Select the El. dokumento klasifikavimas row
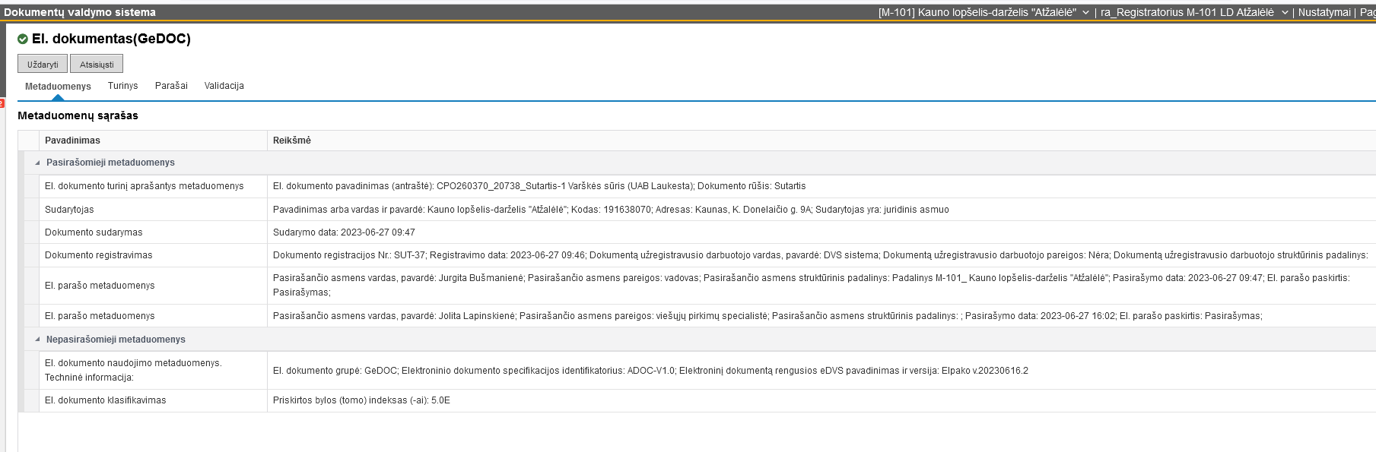Screen dimensions: 1376x452 pos(105,400)
